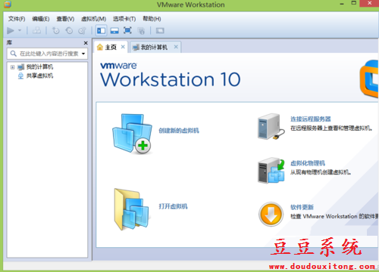Close the 主页 tab
379x272 pixels.
click(123, 47)
